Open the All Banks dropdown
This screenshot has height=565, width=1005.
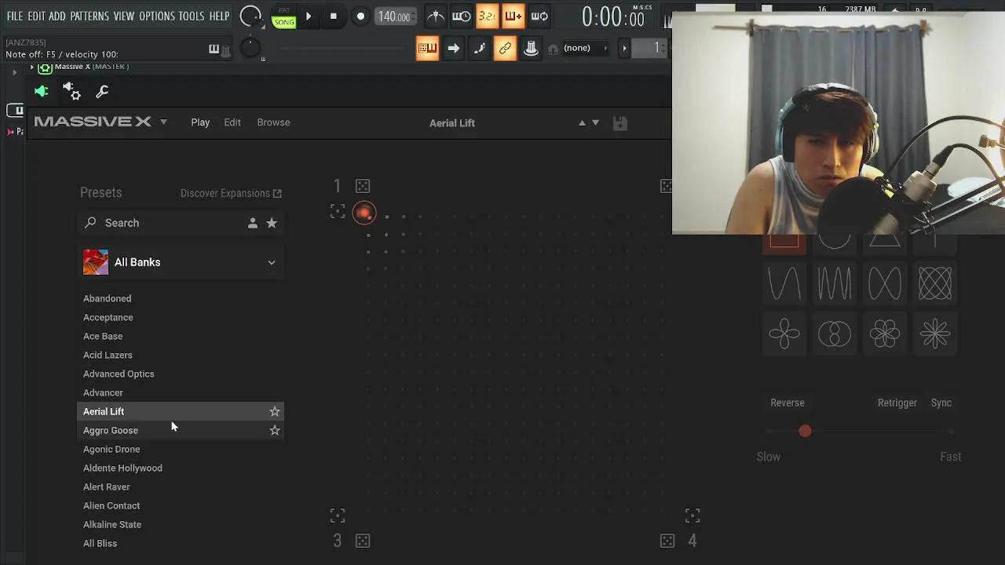coord(181,262)
